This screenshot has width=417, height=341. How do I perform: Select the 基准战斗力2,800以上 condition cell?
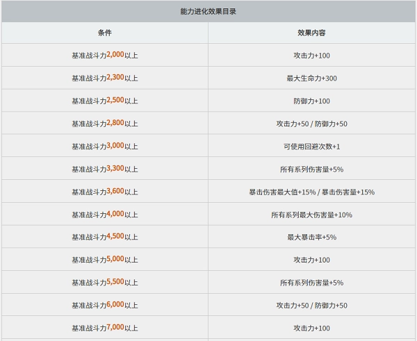click(105, 124)
